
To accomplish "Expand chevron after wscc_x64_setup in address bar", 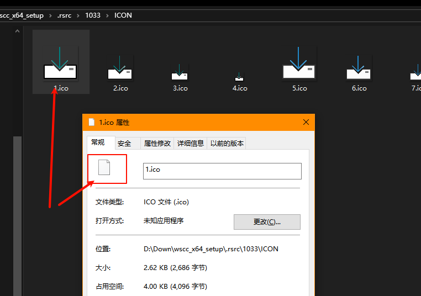I will click(50, 15).
